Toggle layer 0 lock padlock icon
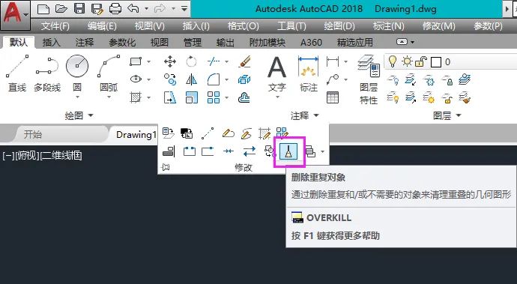Image resolution: width=517 pixels, height=284 pixels. click(421, 61)
